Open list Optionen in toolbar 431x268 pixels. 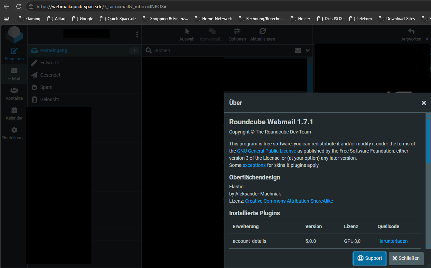[237, 34]
